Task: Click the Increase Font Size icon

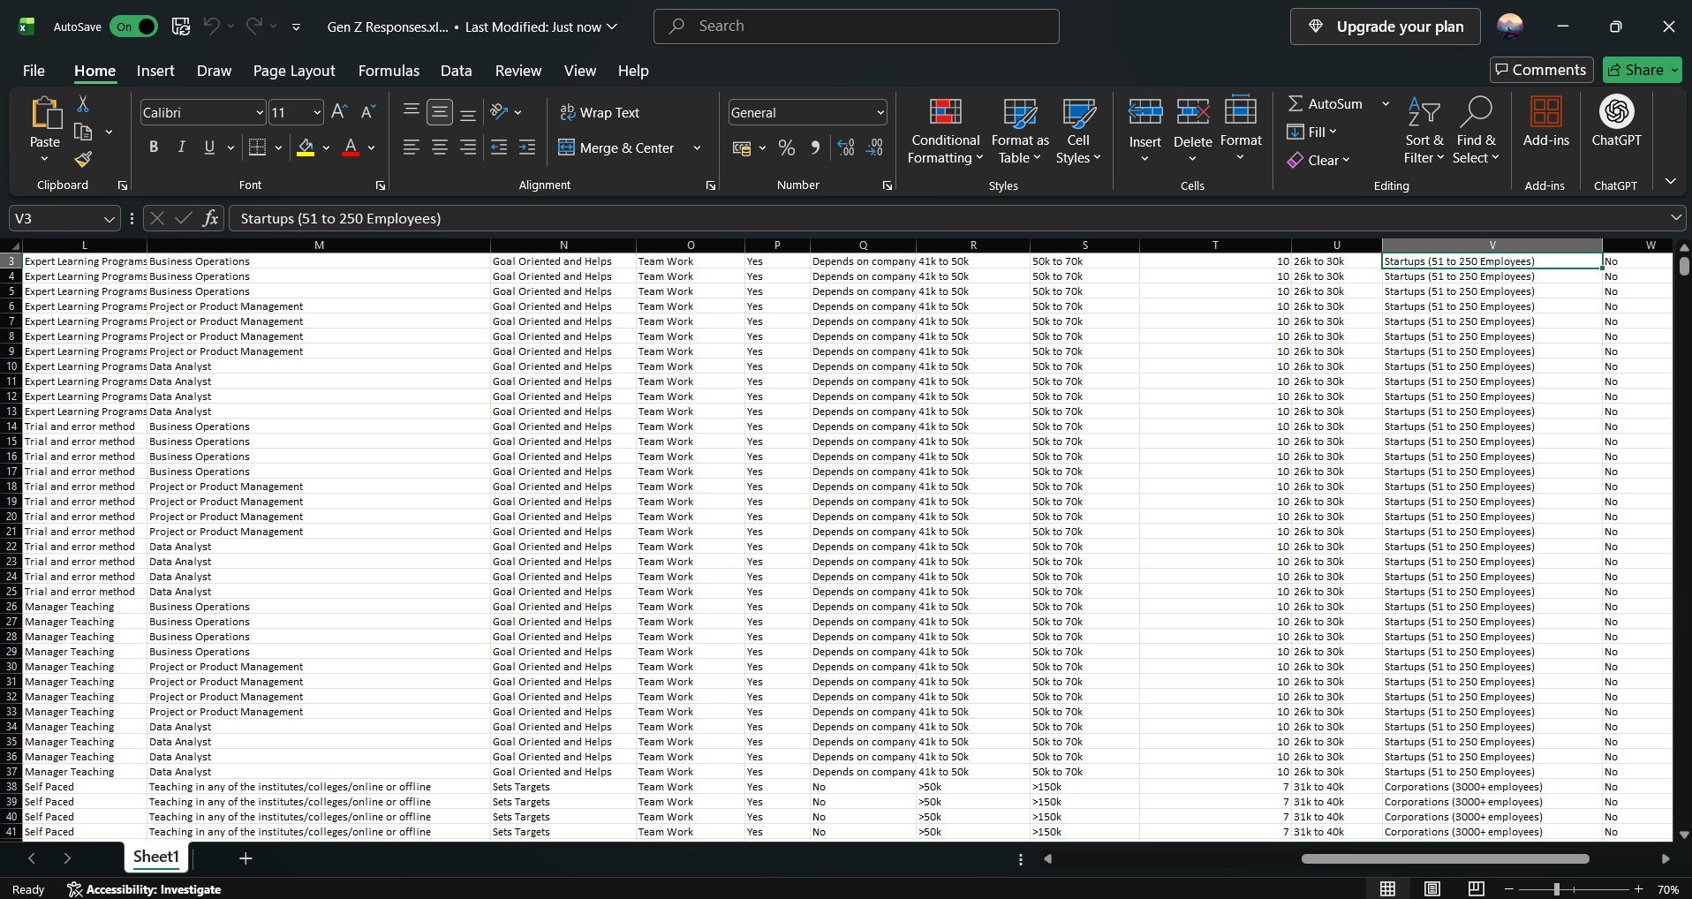Action: [x=339, y=112]
